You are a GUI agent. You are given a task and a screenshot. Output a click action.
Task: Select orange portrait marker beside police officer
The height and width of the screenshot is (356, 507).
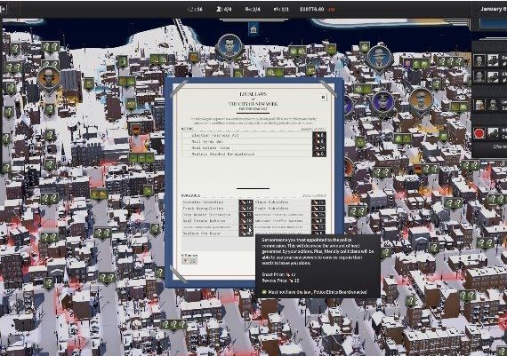click(x=421, y=100)
